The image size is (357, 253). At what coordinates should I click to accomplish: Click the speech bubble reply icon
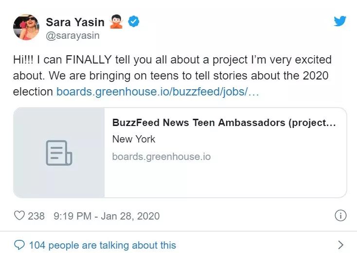[x=19, y=245]
